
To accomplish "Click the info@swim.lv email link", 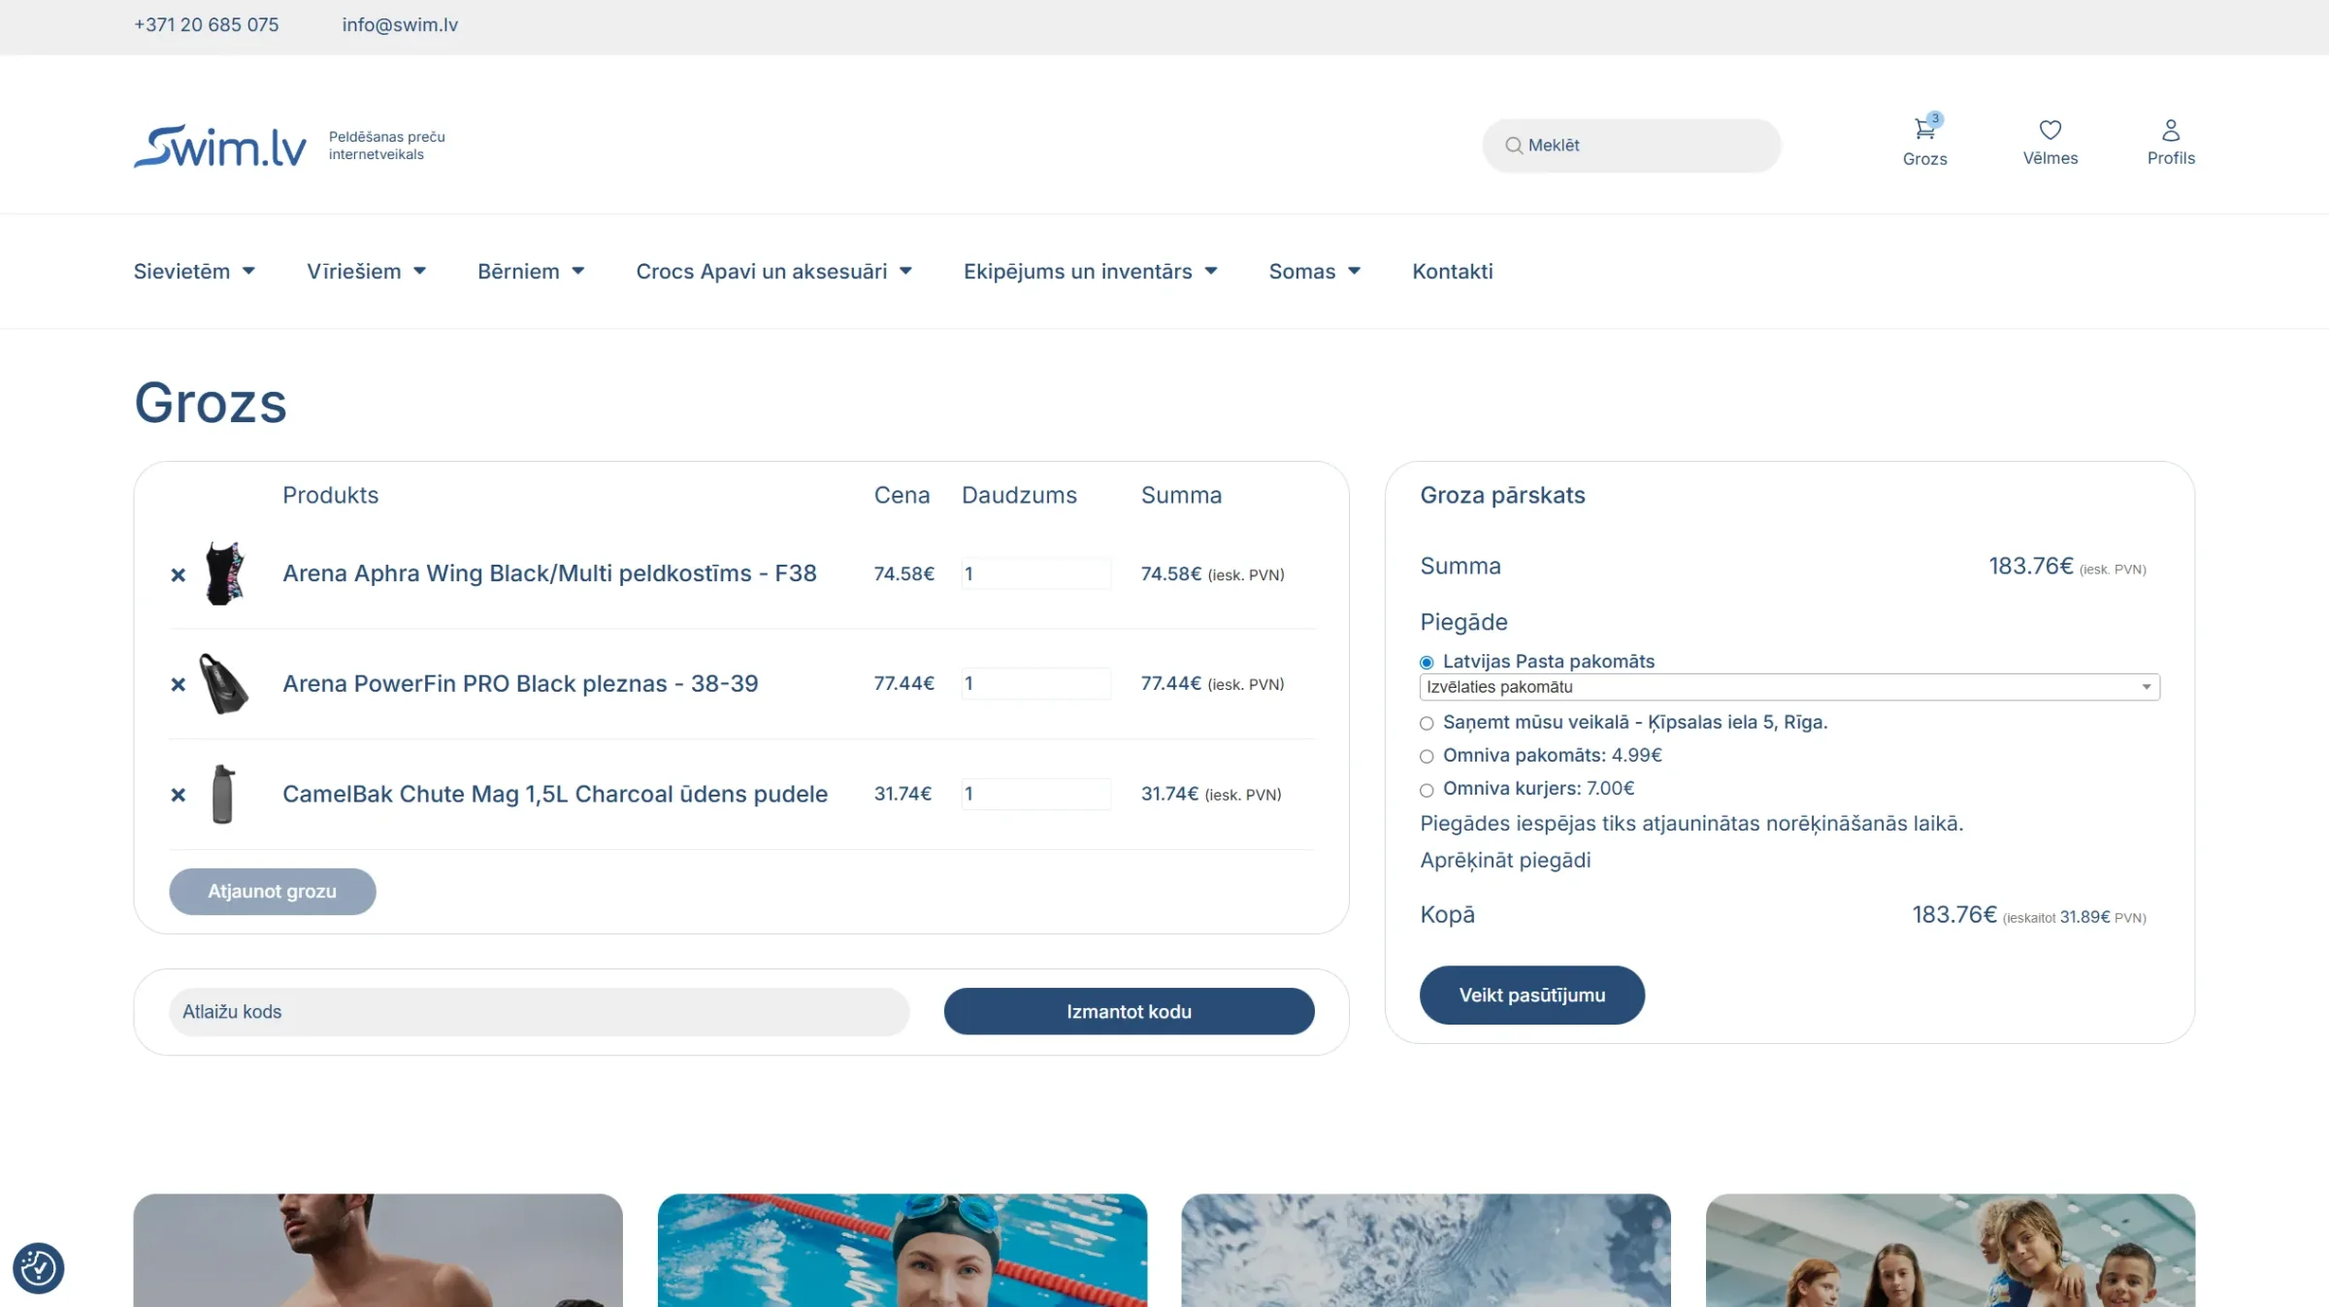I will (400, 25).
